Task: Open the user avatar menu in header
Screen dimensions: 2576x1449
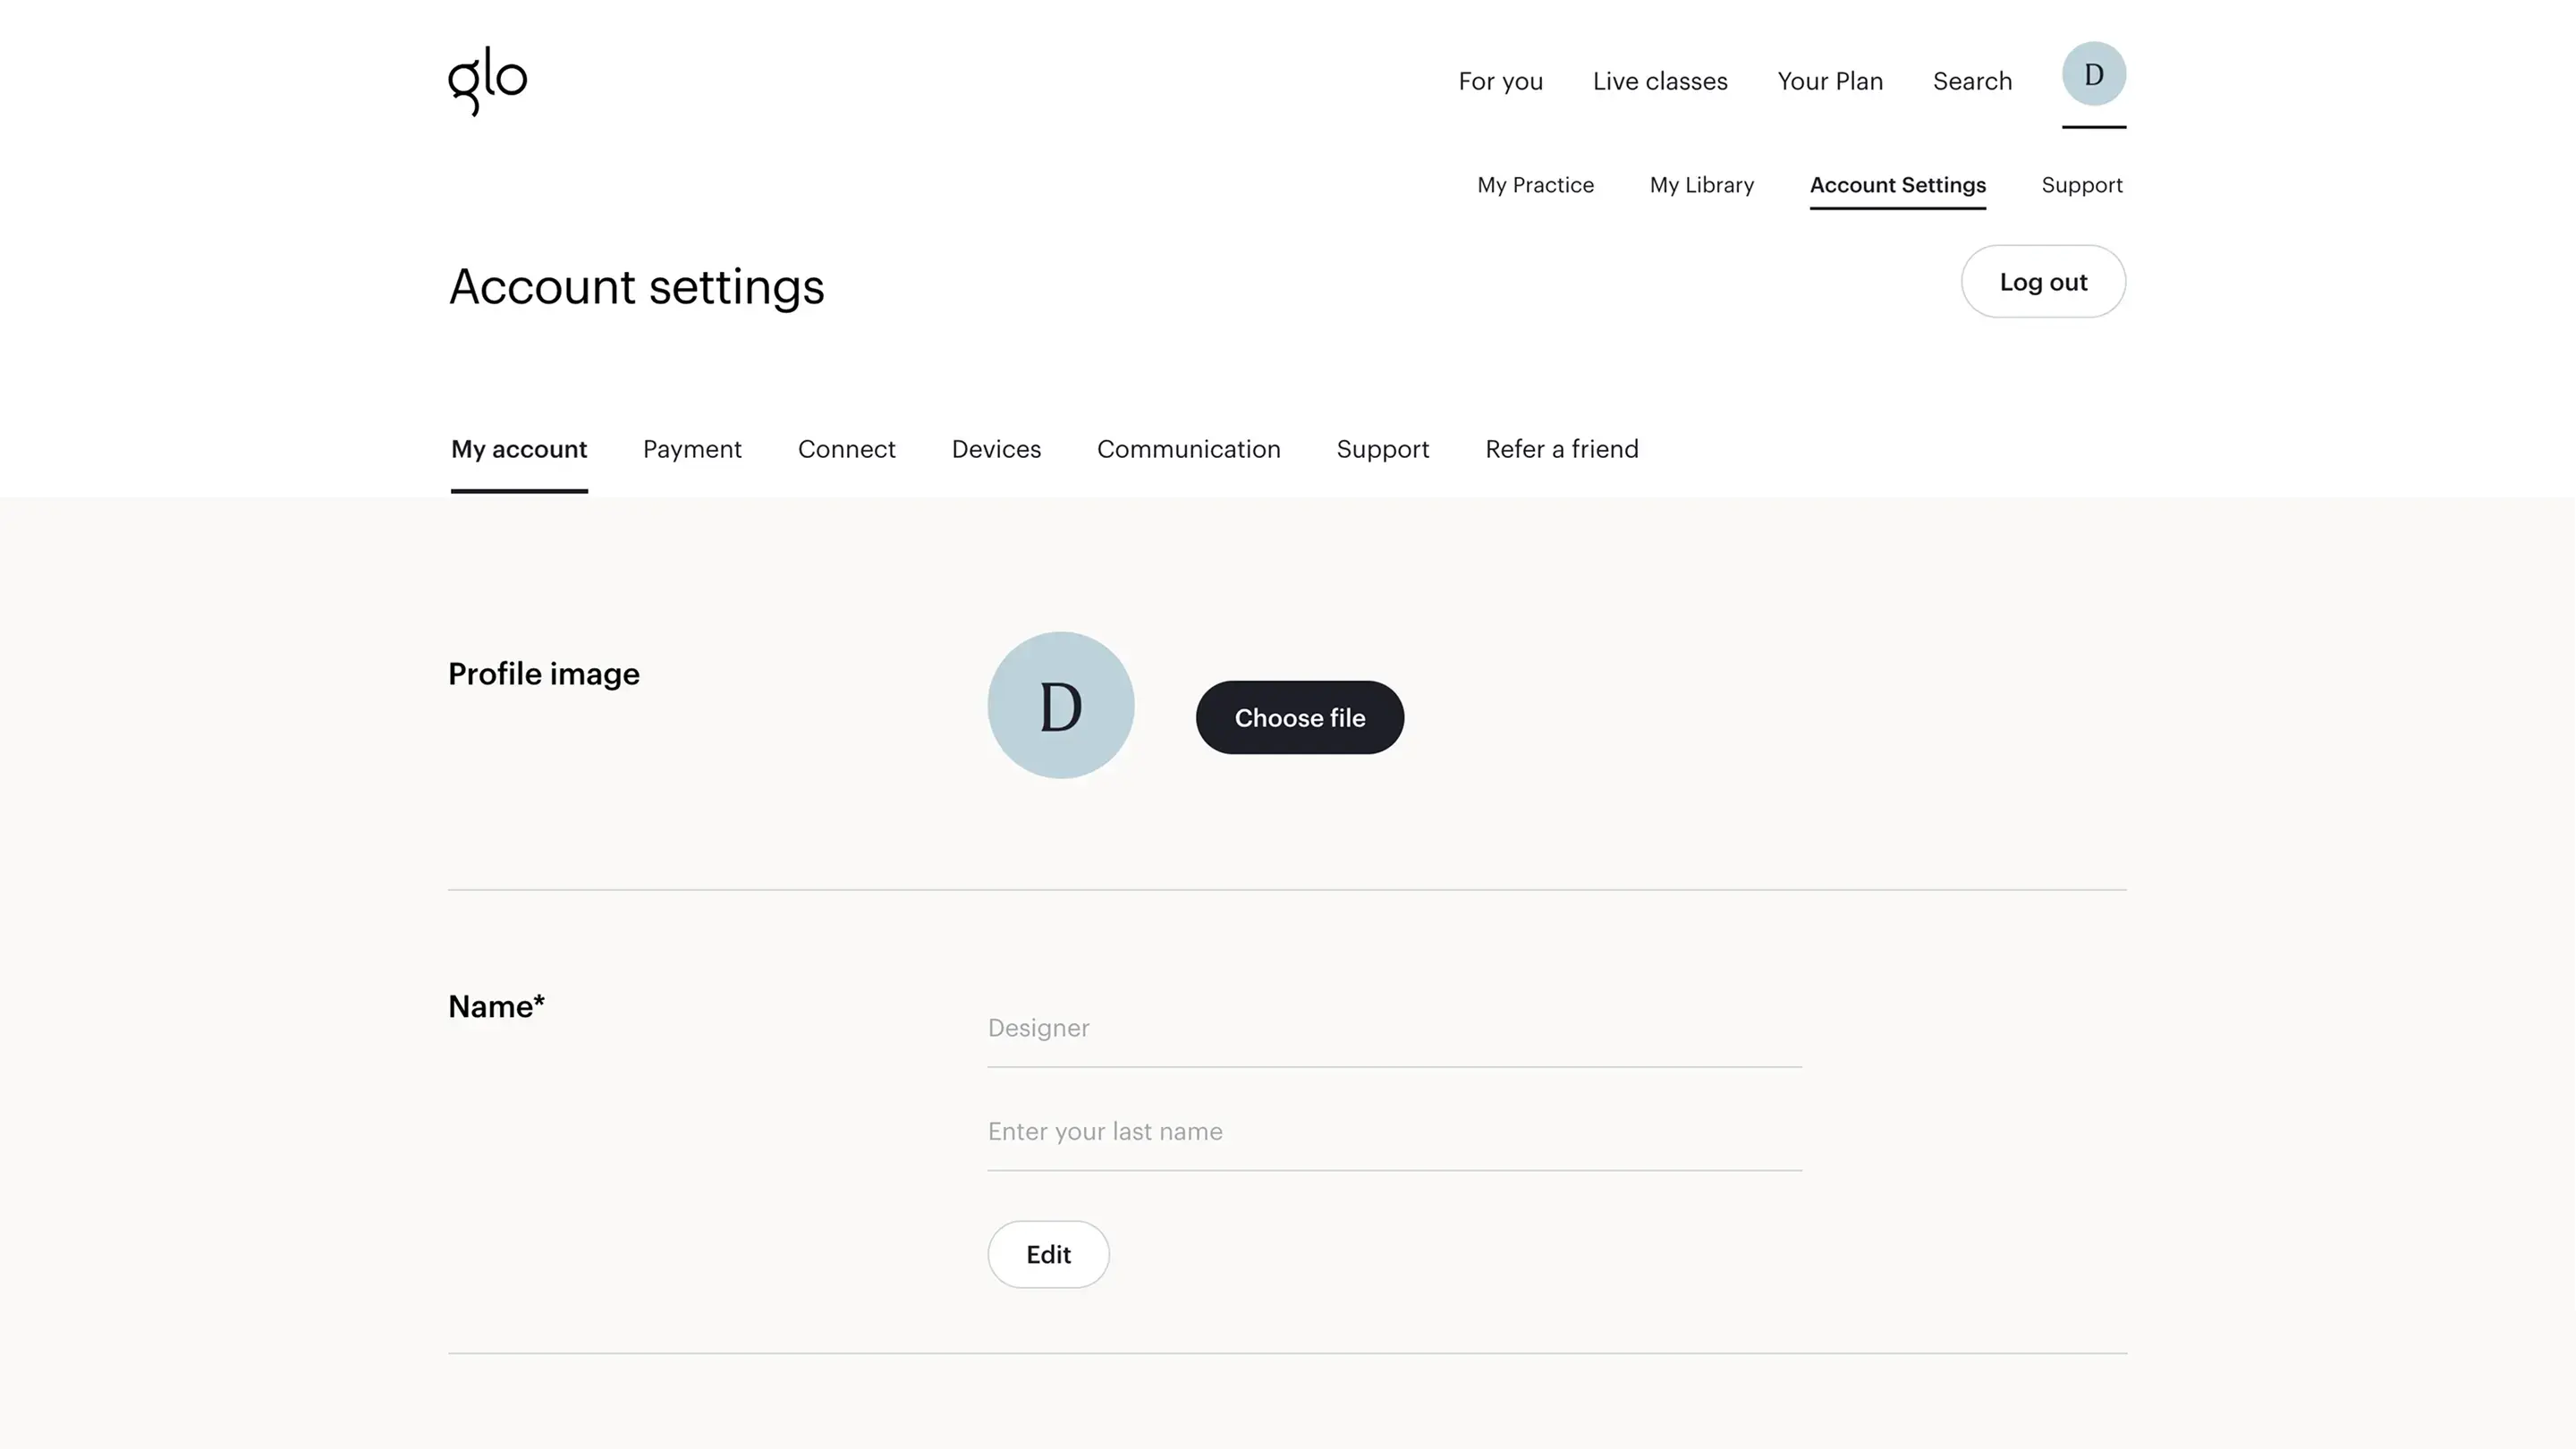Action: point(2093,74)
